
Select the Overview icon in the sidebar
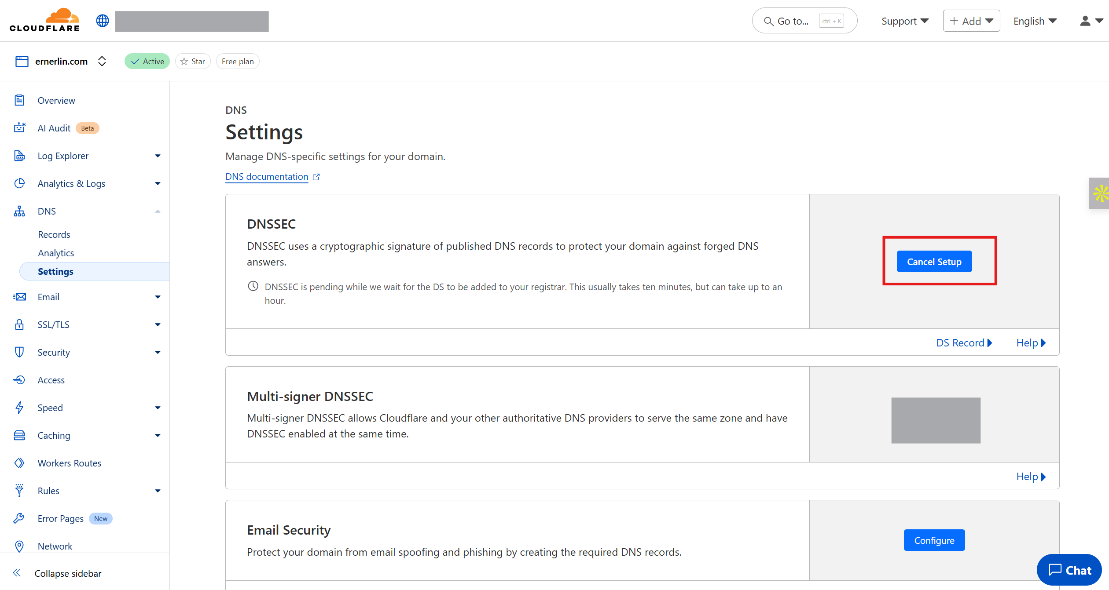19,100
